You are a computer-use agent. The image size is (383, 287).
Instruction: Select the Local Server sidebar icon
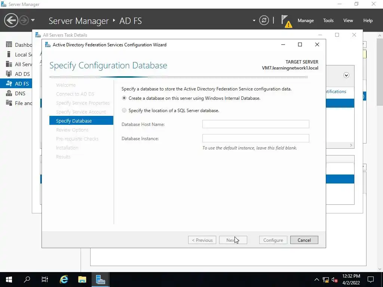pyautogui.click(x=9, y=55)
